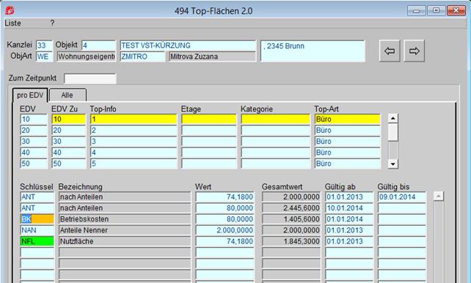Click Wert 74,1800 in Nutzfläche row
471x283 pixels.
click(225, 241)
